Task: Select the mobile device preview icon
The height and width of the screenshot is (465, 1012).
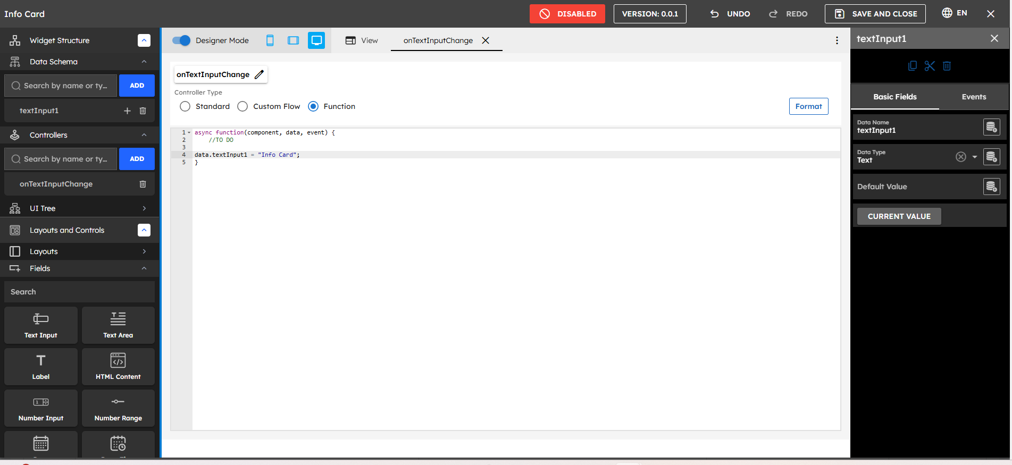Action: pyautogui.click(x=270, y=40)
